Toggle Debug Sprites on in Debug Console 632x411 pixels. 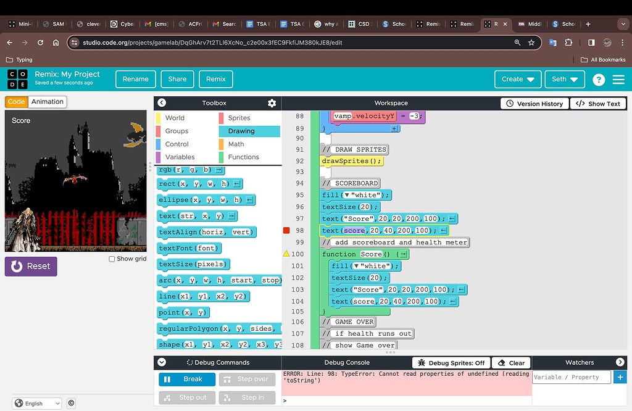tap(451, 362)
